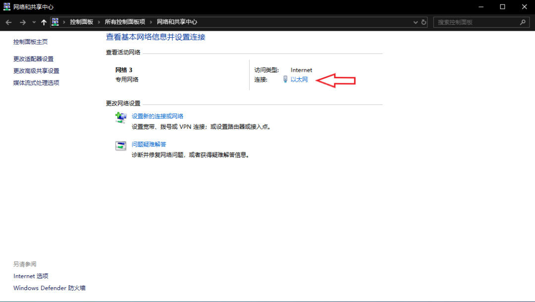The width and height of the screenshot is (535, 302).
Task: Click the up-one-level arrow
Action: click(44, 22)
